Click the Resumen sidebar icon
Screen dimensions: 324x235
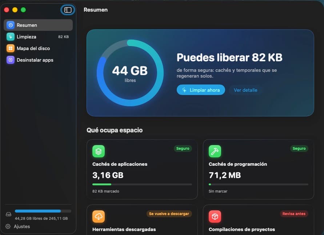click(11, 25)
